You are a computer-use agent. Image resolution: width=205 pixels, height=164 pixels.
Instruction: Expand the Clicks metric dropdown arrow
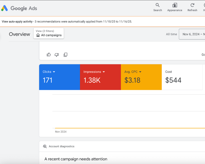click(x=54, y=72)
